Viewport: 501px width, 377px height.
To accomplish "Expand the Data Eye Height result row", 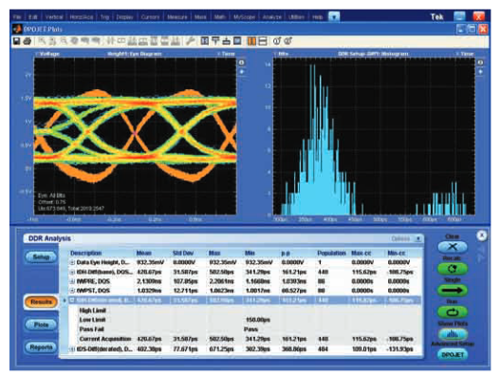I will (x=72, y=262).
